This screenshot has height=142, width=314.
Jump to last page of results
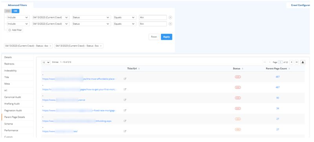tap(297, 63)
